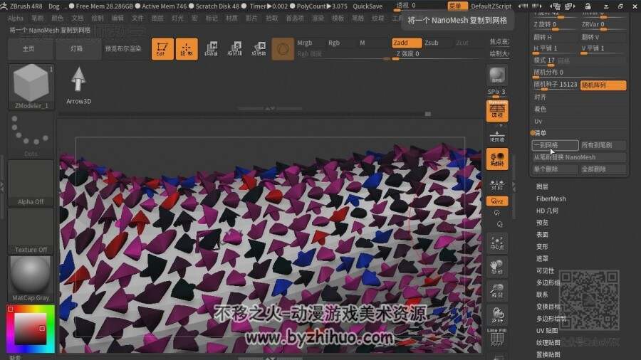Open the ZModeler_1 brush thumbnail
641x360 pixels.
coord(31,87)
